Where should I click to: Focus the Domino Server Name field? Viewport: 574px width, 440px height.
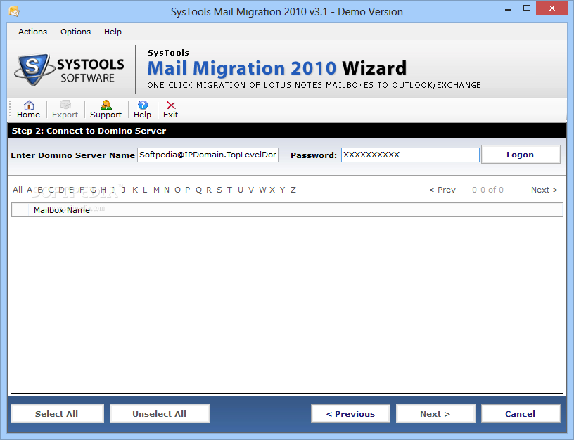208,155
